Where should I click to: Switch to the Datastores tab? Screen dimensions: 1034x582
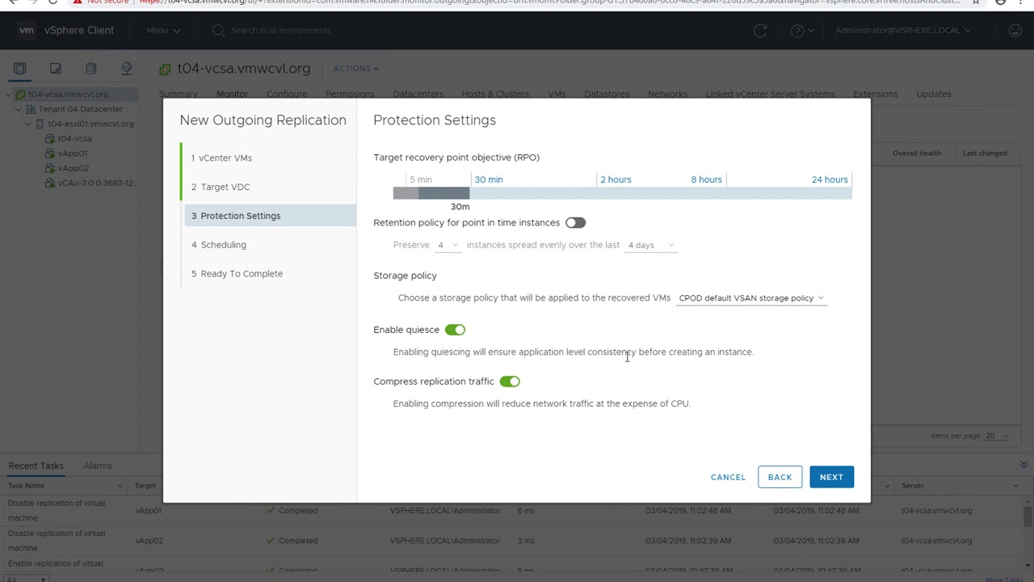tap(607, 94)
